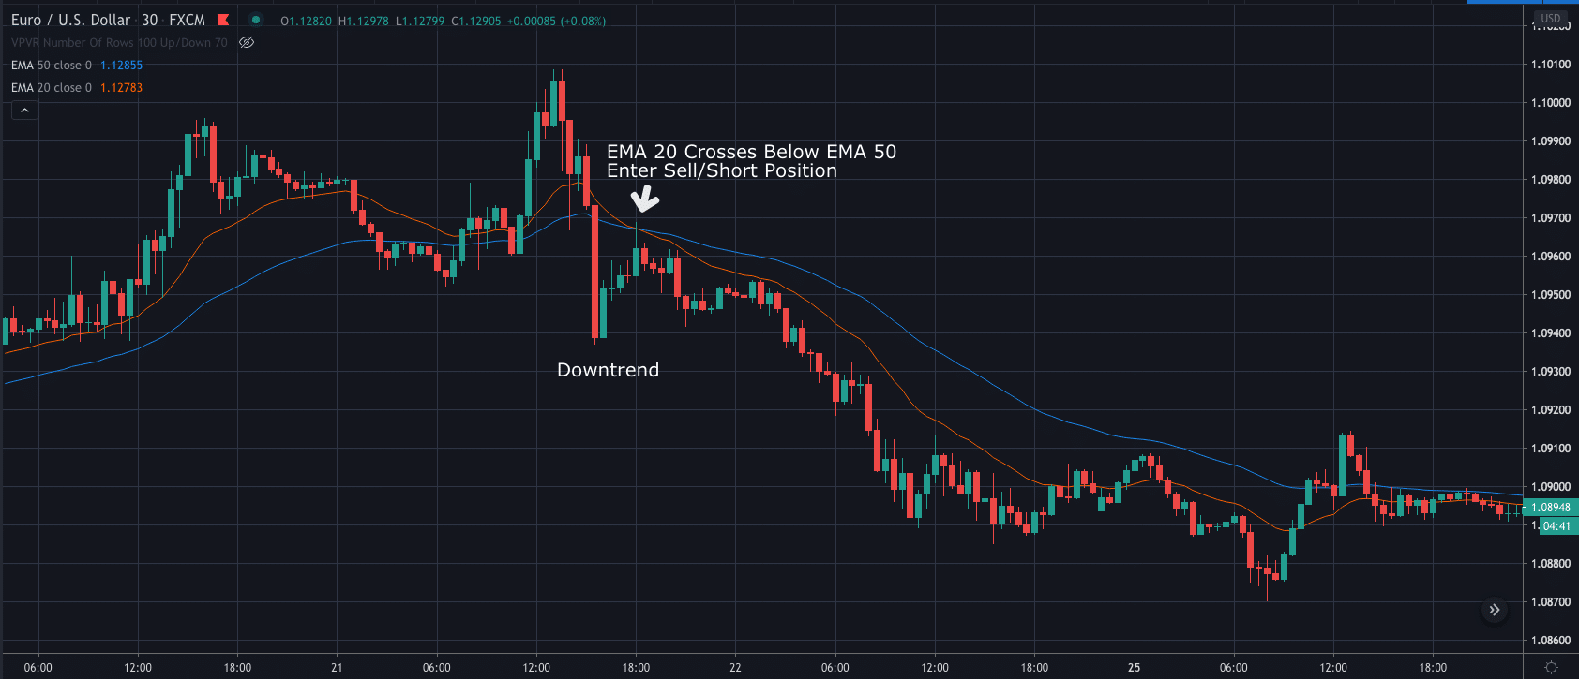
Task: Click the countdown timer 04:41 label
Action: coord(1556,525)
